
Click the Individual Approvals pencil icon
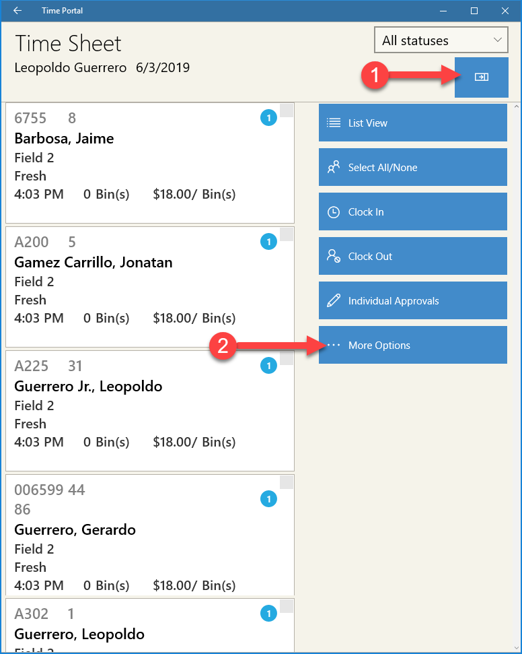333,300
